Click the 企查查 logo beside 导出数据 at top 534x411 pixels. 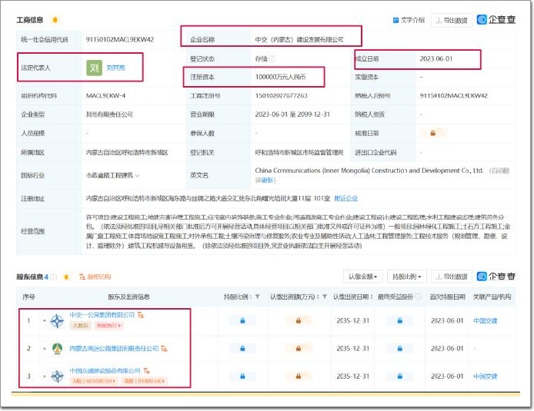pyautogui.click(x=498, y=20)
